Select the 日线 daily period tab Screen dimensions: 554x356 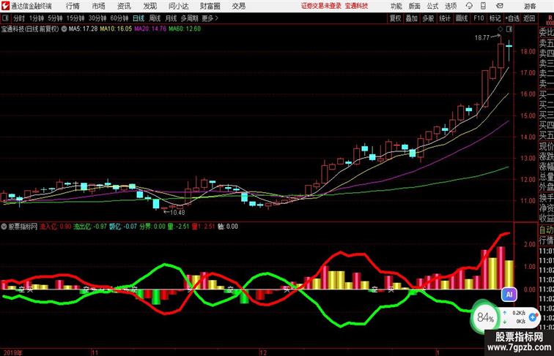(138, 18)
